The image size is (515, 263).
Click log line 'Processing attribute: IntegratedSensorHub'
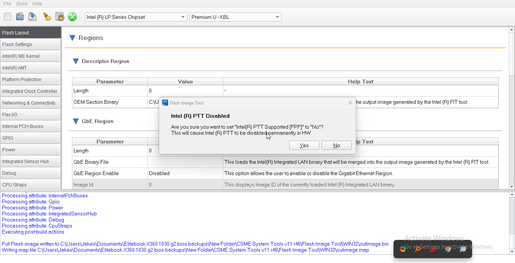click(x=49, y=214)
